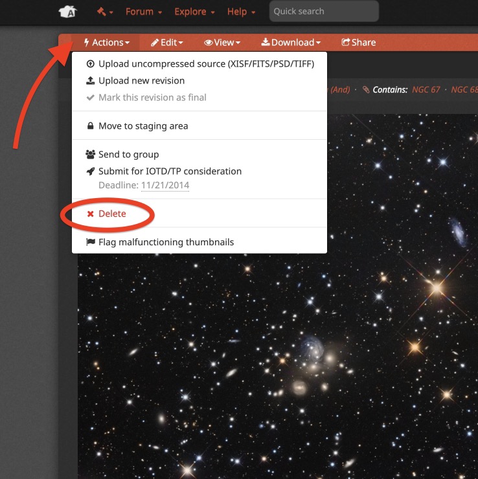The width and height of the screenshot is (478, 479).
Task: Open the Edit dropdown
Action: point(167,42)
